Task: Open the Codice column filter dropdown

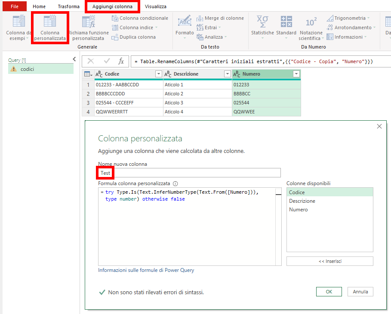Action: coord(158,74)
